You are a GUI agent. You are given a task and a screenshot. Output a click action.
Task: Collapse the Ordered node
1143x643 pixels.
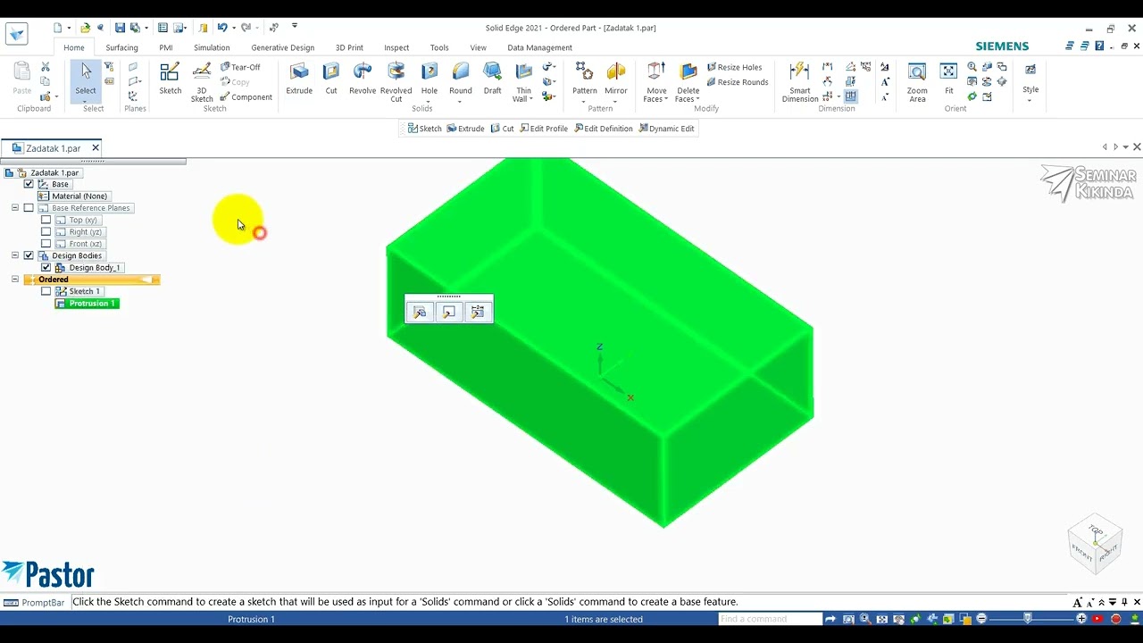15,280
